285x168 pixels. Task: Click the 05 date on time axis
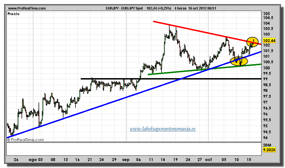tap(224, 160)
